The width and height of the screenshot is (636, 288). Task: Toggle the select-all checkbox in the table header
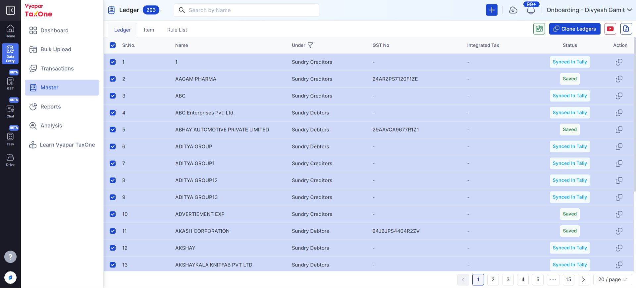tap(113, 45)
